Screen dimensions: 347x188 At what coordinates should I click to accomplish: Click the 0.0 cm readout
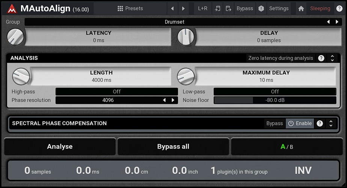point(136,170)
